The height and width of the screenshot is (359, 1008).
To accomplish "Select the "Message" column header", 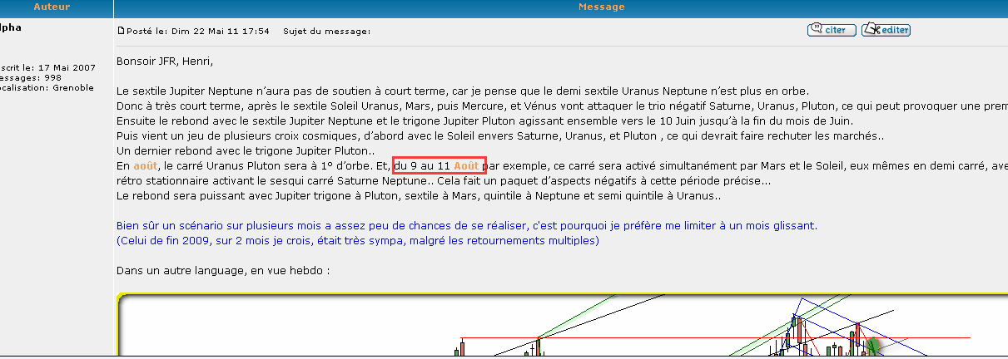I will click(x=601, y=7).
